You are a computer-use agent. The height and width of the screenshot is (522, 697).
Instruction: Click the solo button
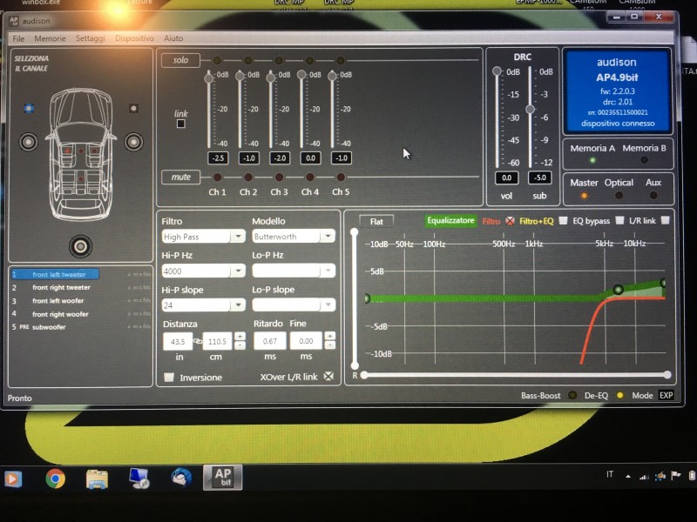(x=180, y=60)
